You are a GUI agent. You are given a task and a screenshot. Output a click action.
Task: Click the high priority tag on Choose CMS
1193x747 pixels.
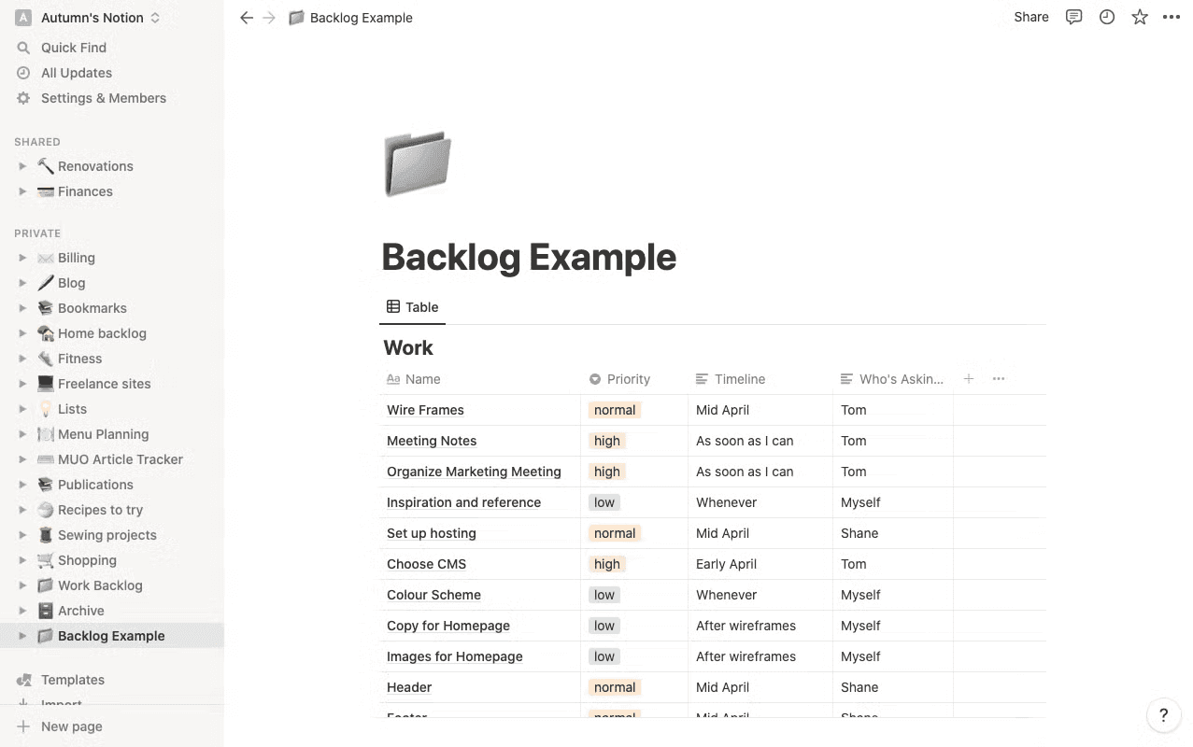click(607, 564)
